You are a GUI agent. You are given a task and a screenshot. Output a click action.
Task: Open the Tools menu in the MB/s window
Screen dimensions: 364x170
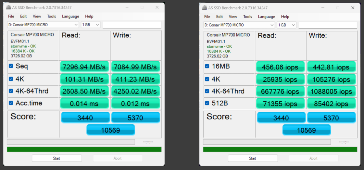coord(51,16)
